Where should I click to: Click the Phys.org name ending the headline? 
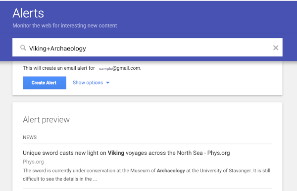[x=219, y=153]
